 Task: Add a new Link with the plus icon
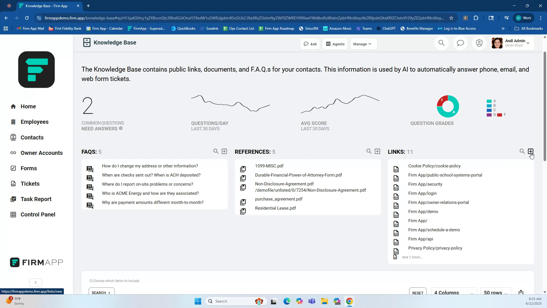(530, 151)
